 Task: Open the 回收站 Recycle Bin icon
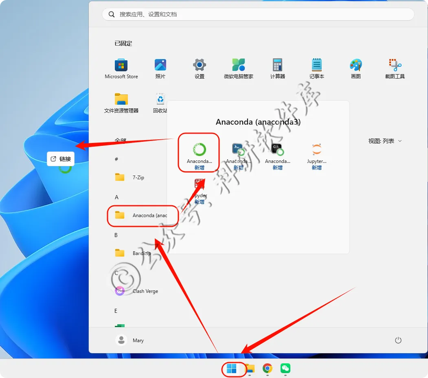pyautogui.click(x=160, y=103)
